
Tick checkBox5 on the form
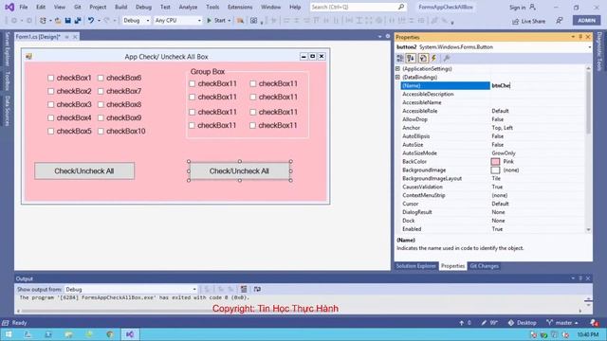[x=50, y=131]
